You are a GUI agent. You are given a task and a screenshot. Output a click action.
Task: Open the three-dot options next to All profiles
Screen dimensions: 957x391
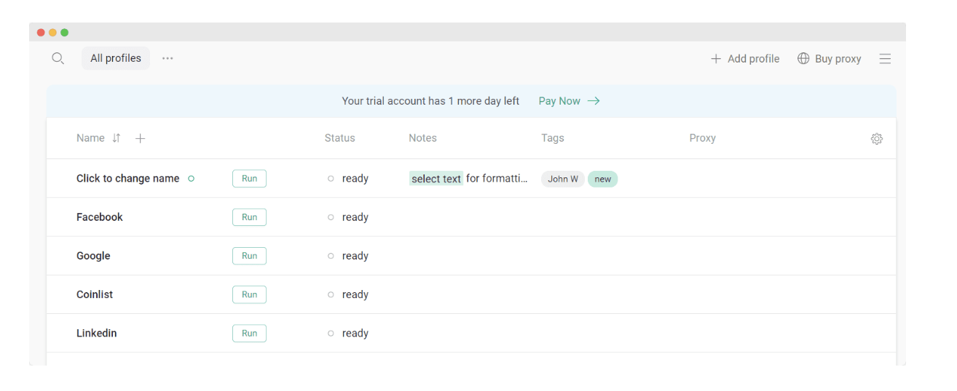coord(168,58)
